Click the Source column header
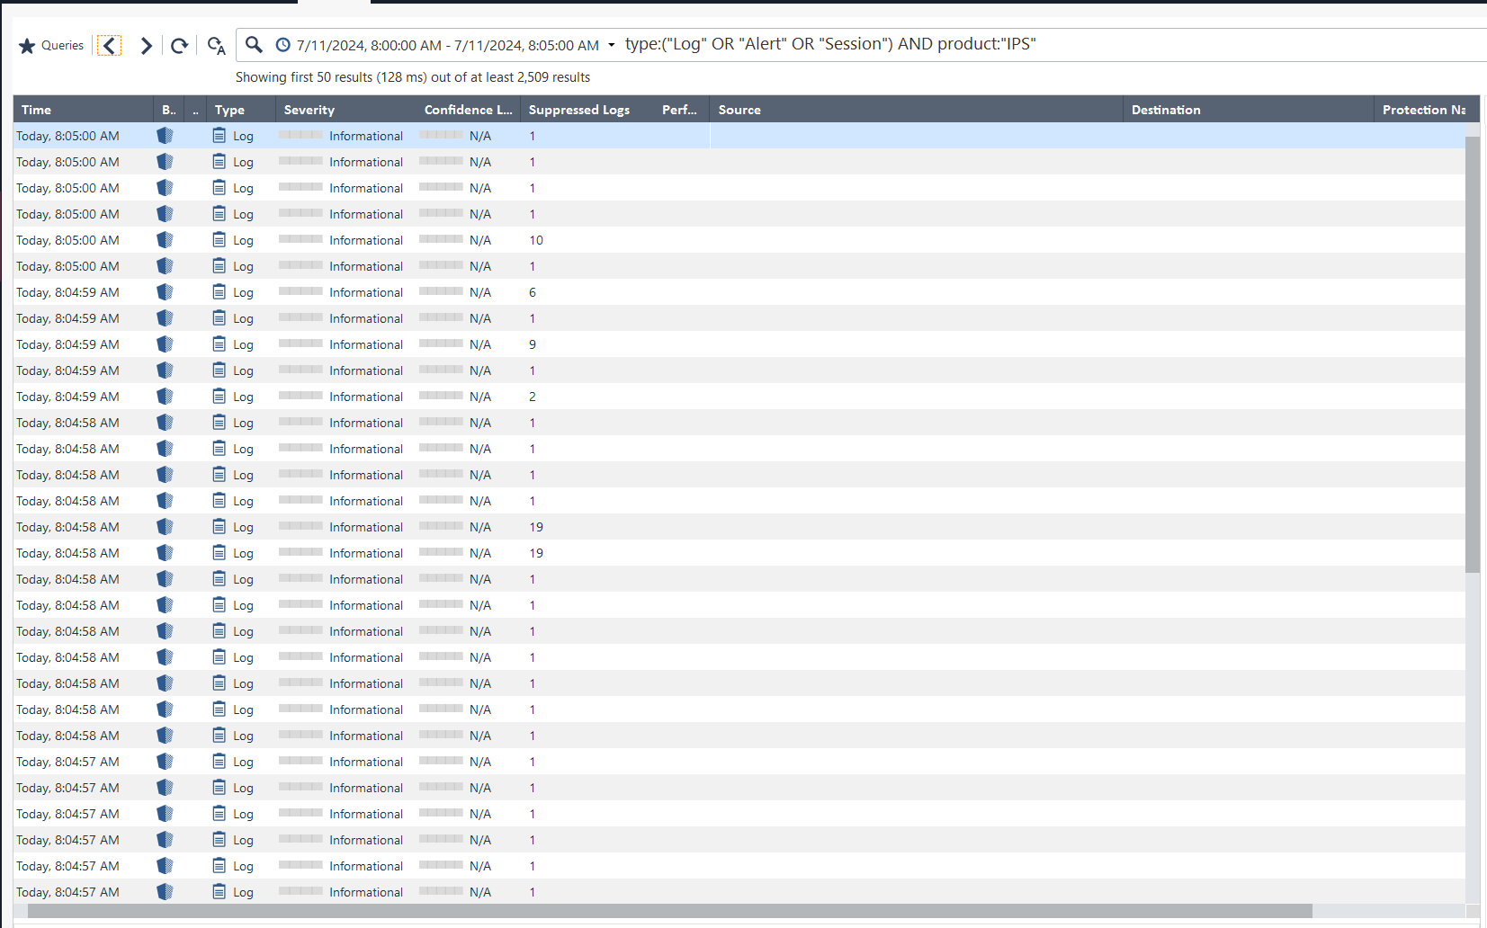The width and height of the screenshot is (1487, 928). click(x=739, y=110)
